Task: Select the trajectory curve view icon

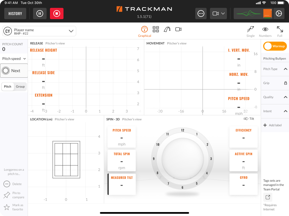Action: (x=167, y=29)
